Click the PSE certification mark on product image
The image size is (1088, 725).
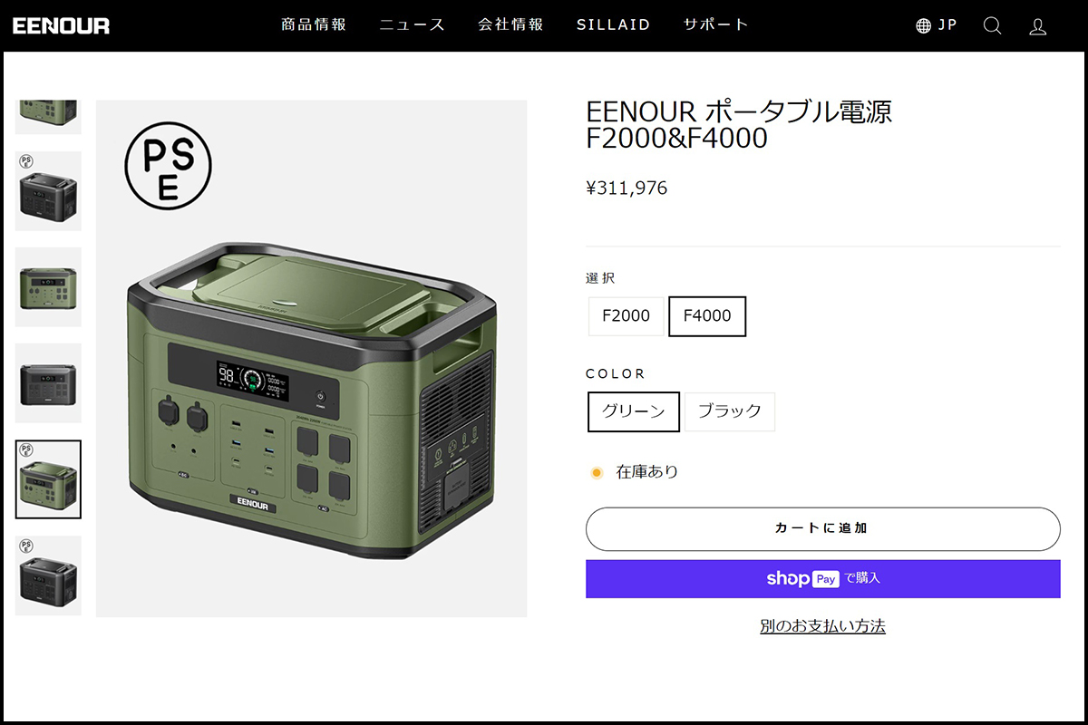point(169,165)
